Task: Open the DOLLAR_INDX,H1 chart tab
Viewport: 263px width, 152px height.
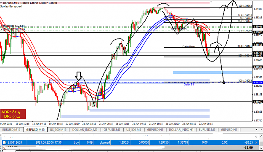Action: (181, 130)
